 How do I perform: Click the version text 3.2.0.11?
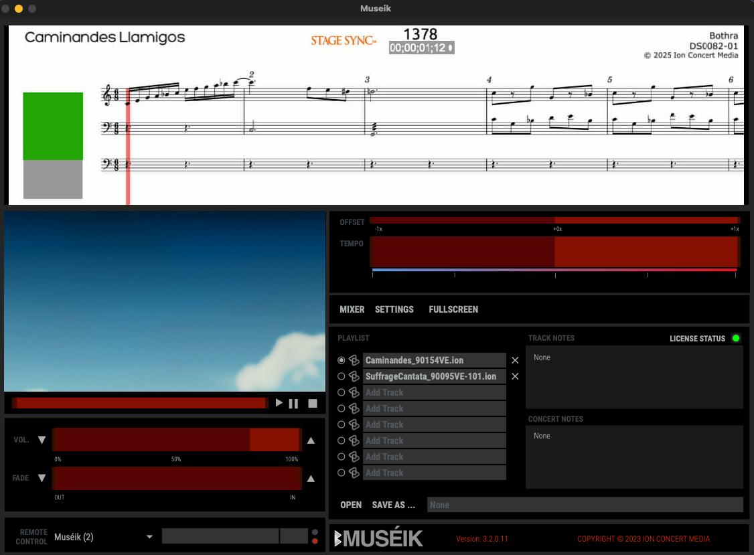point(482,539)
